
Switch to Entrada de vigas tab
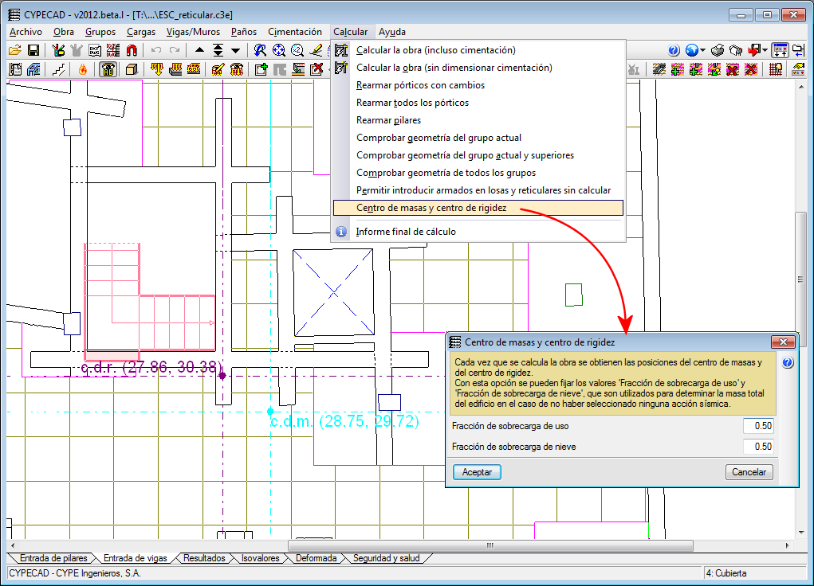click(135, 558)
